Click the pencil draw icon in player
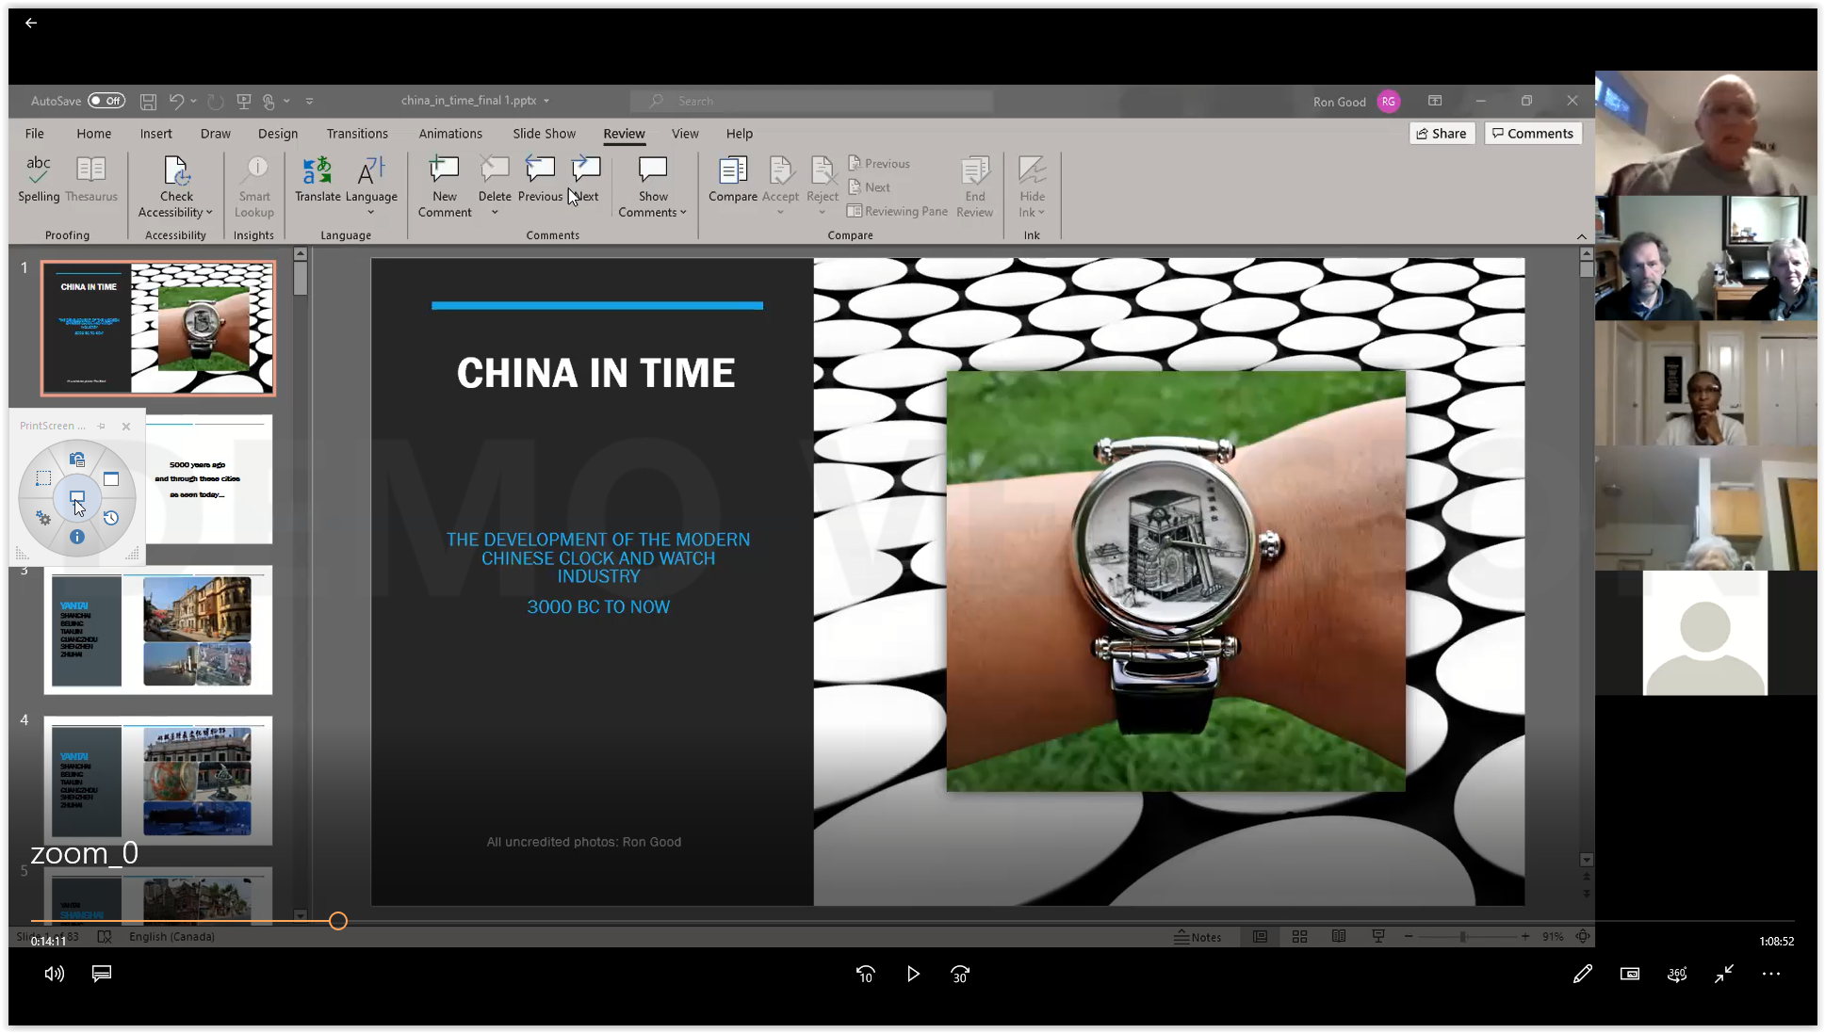The width and height of the screenshot is (1825, 1033). click(x=1582, y=975)
